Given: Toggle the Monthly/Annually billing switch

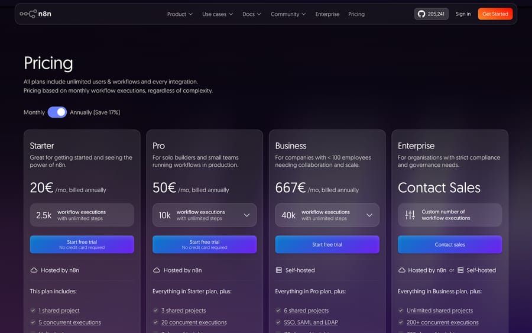Looking at the screenshot, I should (57, 112).
